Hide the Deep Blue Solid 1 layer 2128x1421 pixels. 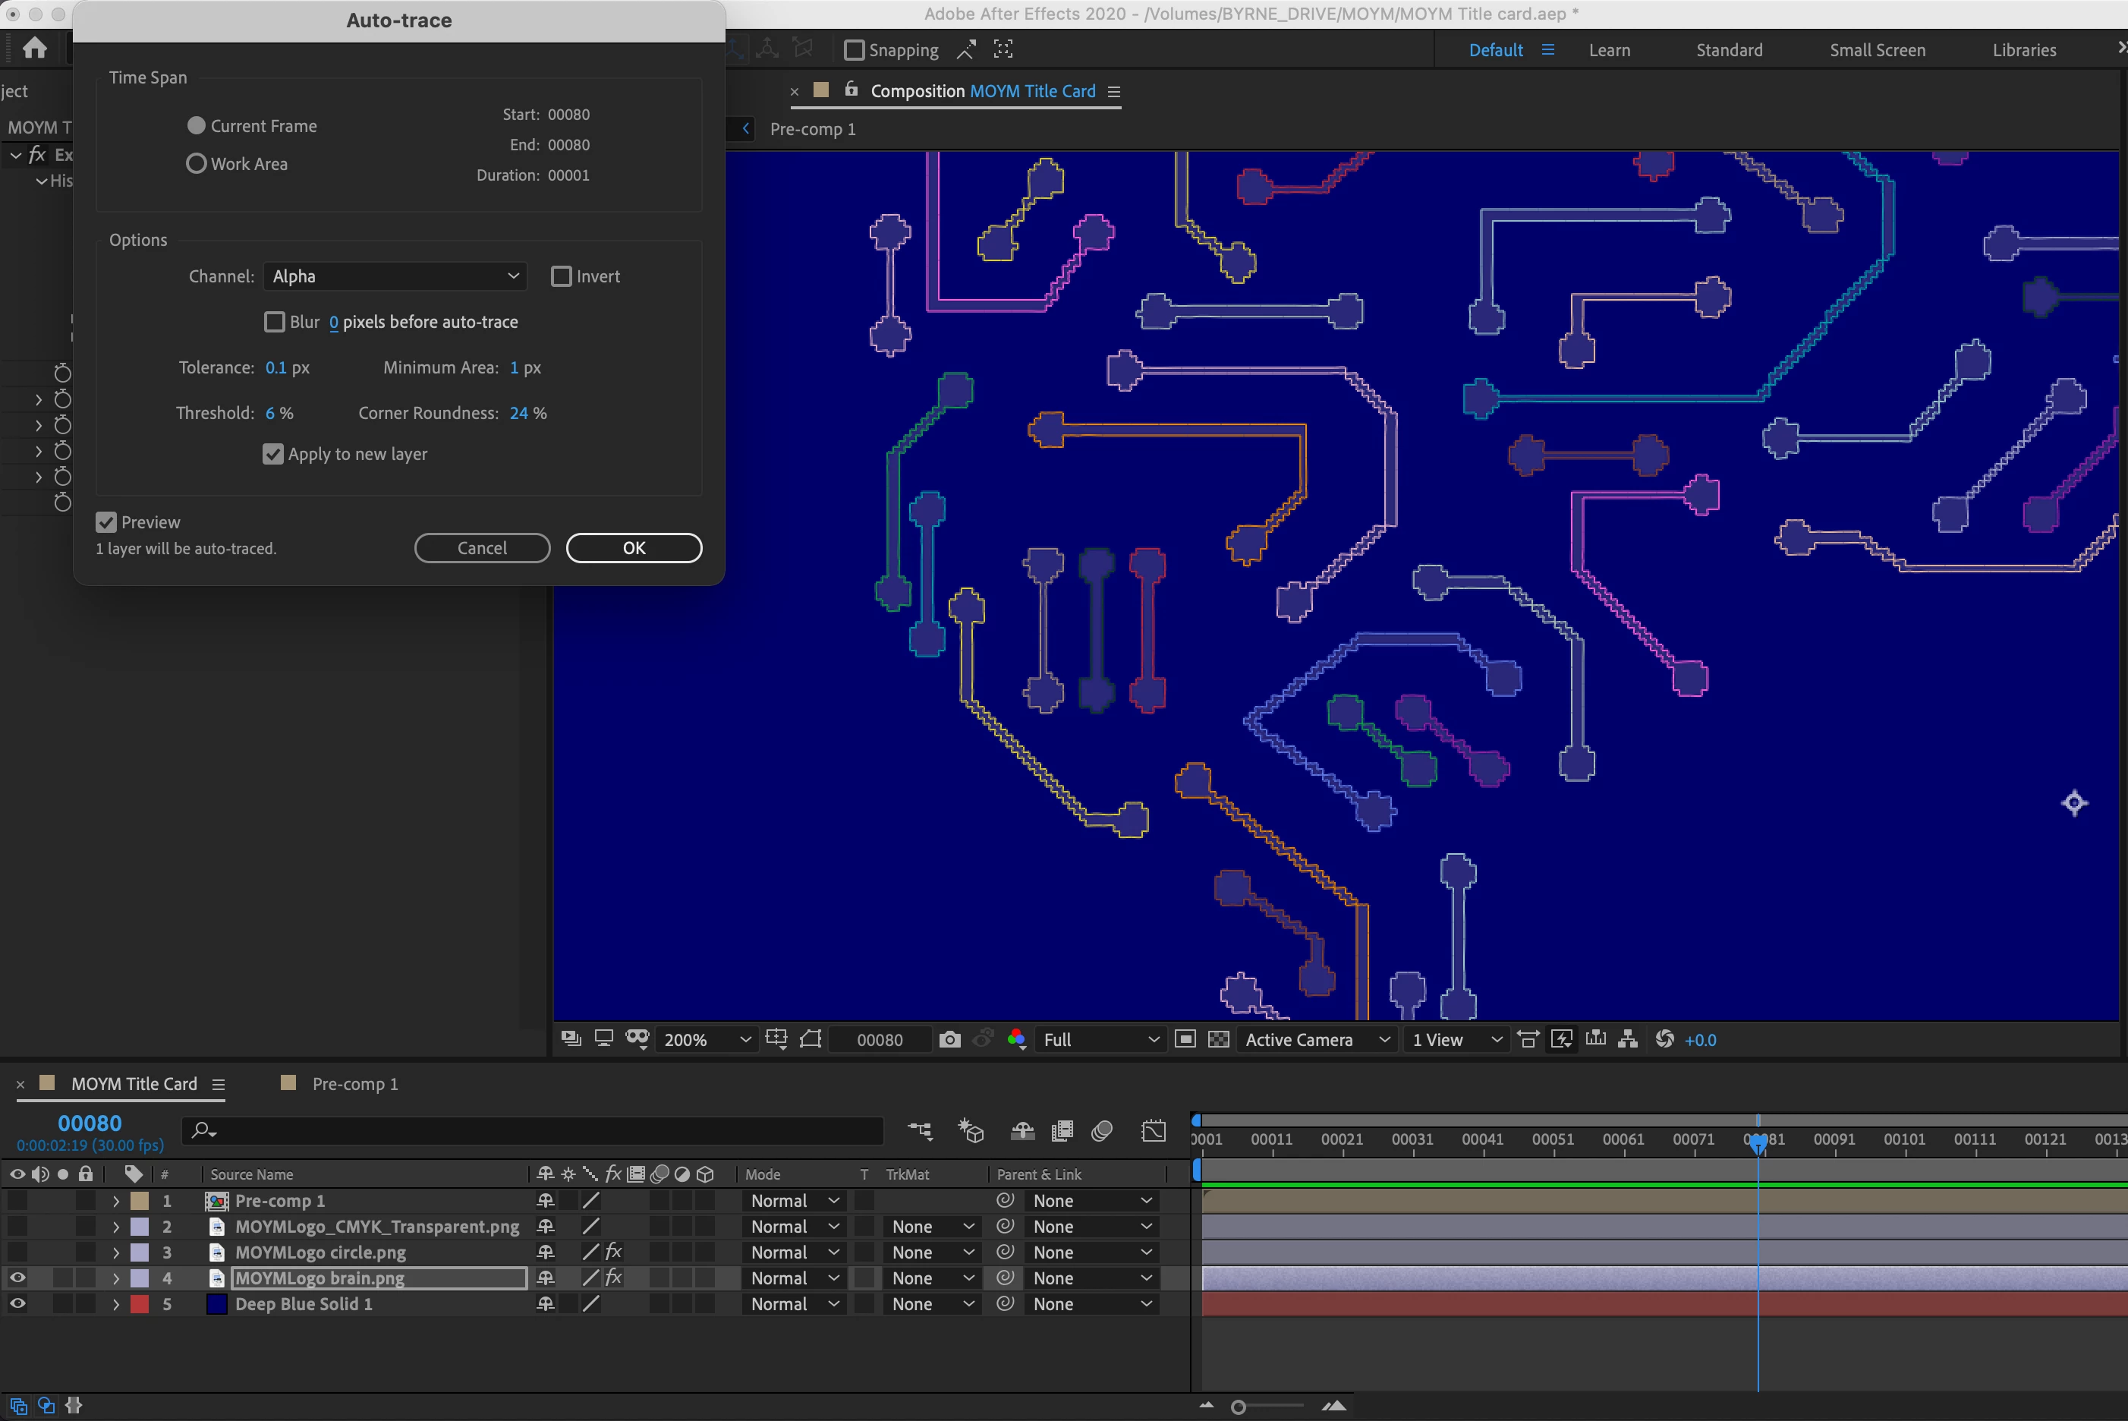click(x=17, y=1304)
